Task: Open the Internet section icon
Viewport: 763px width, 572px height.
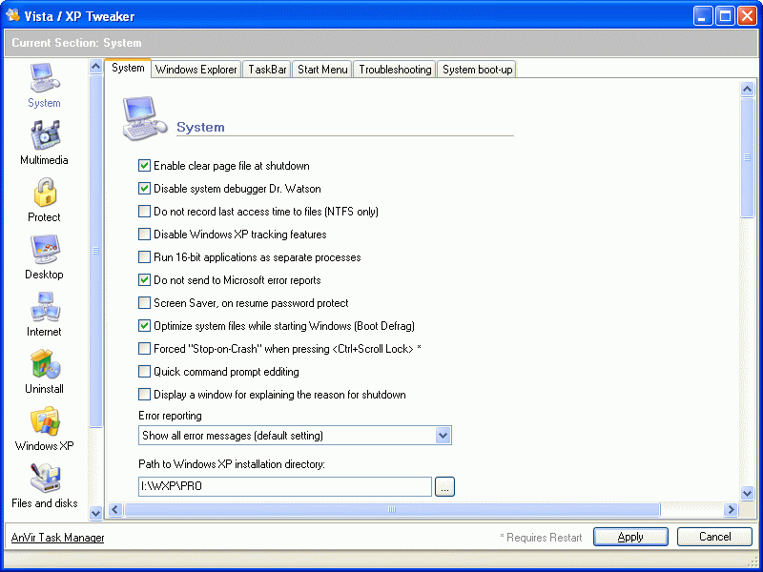Action: (44, 306)
